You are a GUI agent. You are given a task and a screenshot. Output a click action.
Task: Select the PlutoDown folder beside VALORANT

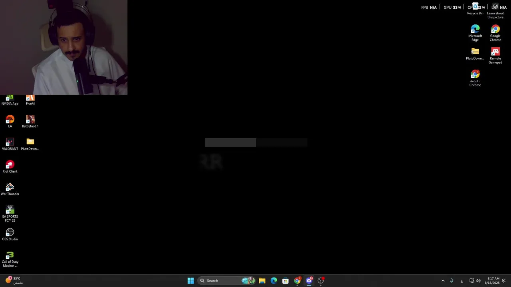[x=30, y=144]
